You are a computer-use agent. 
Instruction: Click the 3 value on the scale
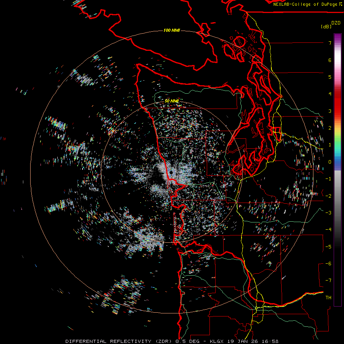click(330, 111)
